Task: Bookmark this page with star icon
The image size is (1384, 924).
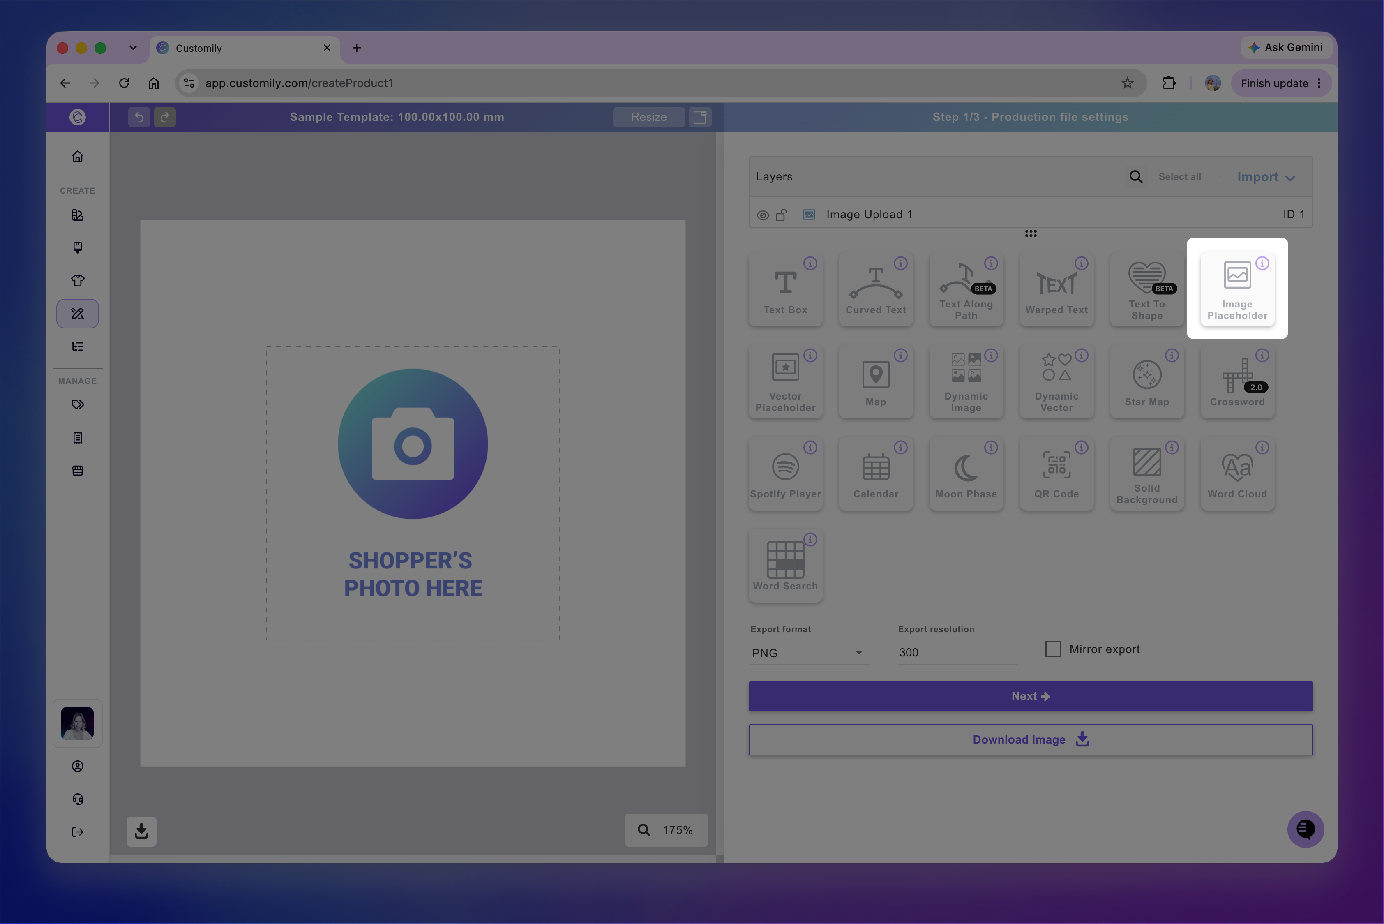Action: [1127, 83]
